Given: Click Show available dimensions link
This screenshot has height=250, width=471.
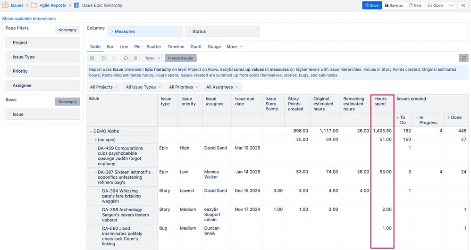Looking at the screenshot, I should pos(29,18).
